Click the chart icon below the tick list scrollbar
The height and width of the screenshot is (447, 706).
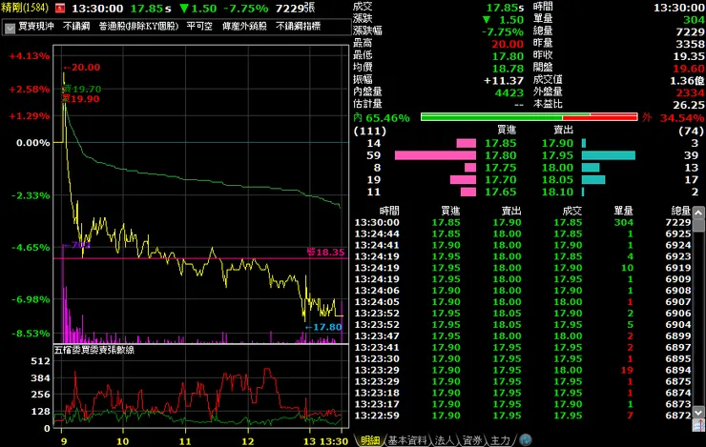tap(698, 425)
